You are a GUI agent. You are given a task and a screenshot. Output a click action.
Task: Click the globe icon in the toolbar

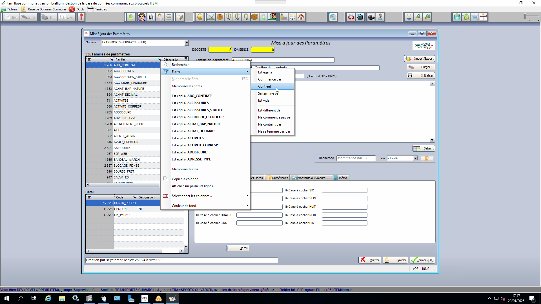[x=457, y=17]
